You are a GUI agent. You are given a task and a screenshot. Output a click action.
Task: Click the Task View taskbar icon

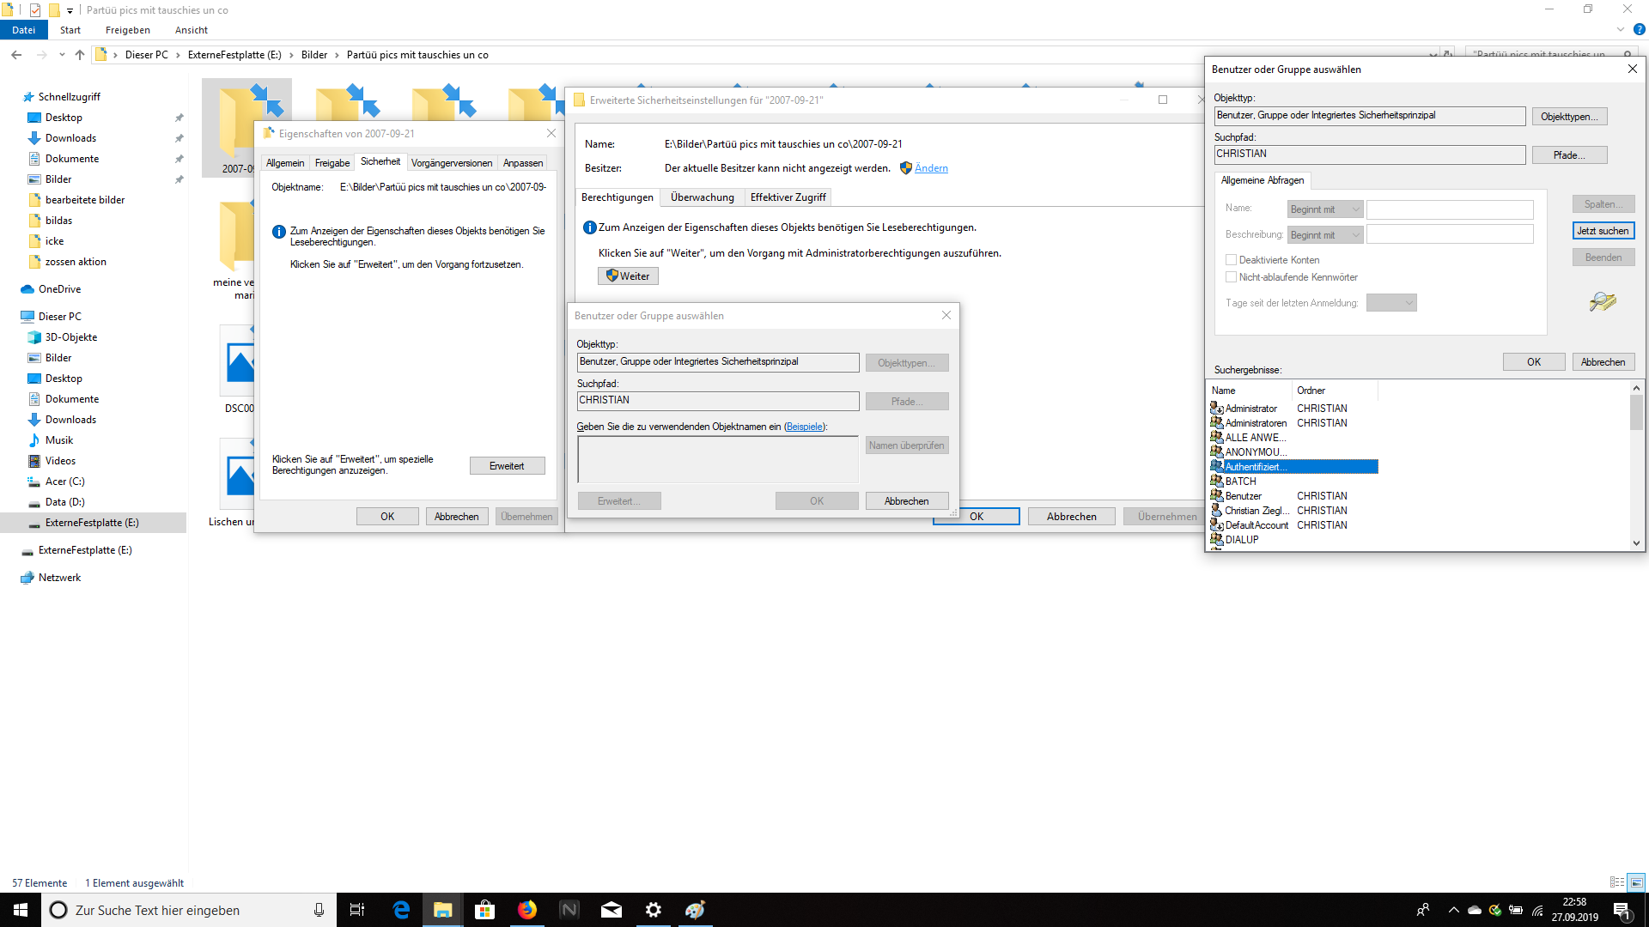tap(357, 910)
